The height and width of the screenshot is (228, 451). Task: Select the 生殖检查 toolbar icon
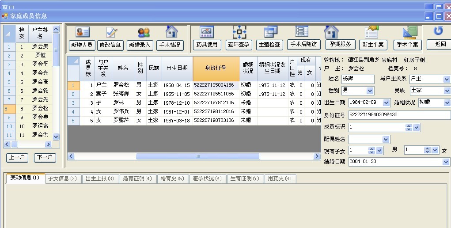coord(269,32)
